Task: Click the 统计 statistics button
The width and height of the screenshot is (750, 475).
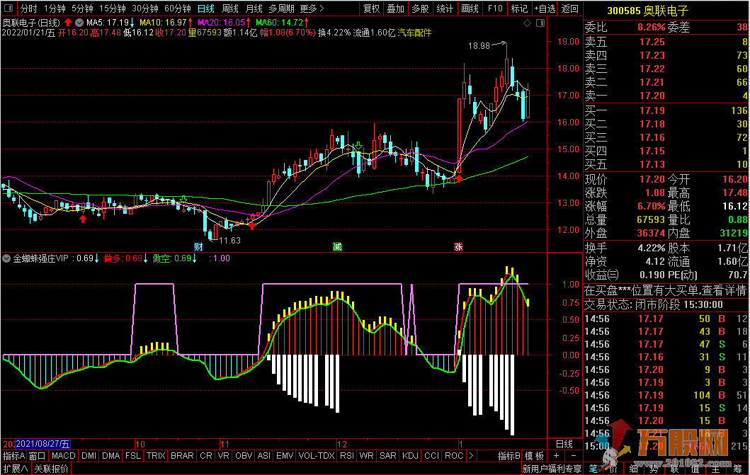Action: 445,8
